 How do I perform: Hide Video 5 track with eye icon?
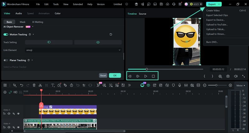(x=18, y=114)
